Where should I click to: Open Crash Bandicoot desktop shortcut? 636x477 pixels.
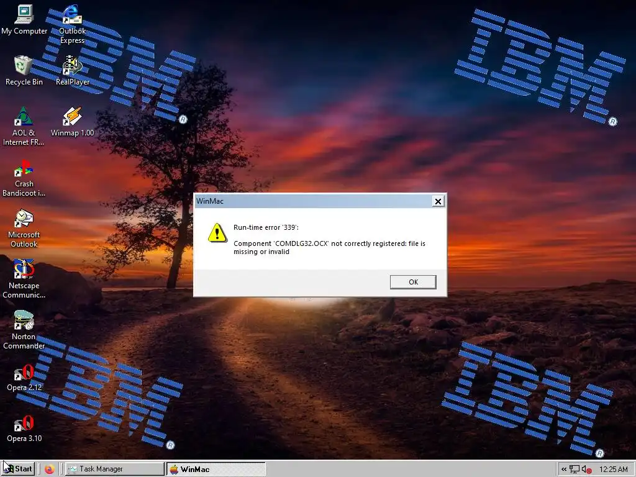[24, 178]
